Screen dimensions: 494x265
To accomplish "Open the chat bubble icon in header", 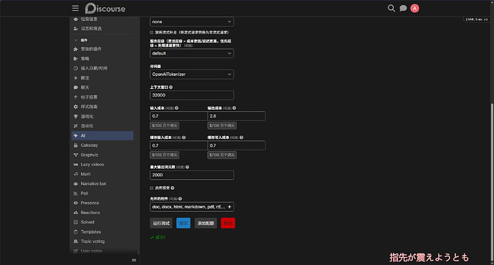I will click(x=403, y=9).
